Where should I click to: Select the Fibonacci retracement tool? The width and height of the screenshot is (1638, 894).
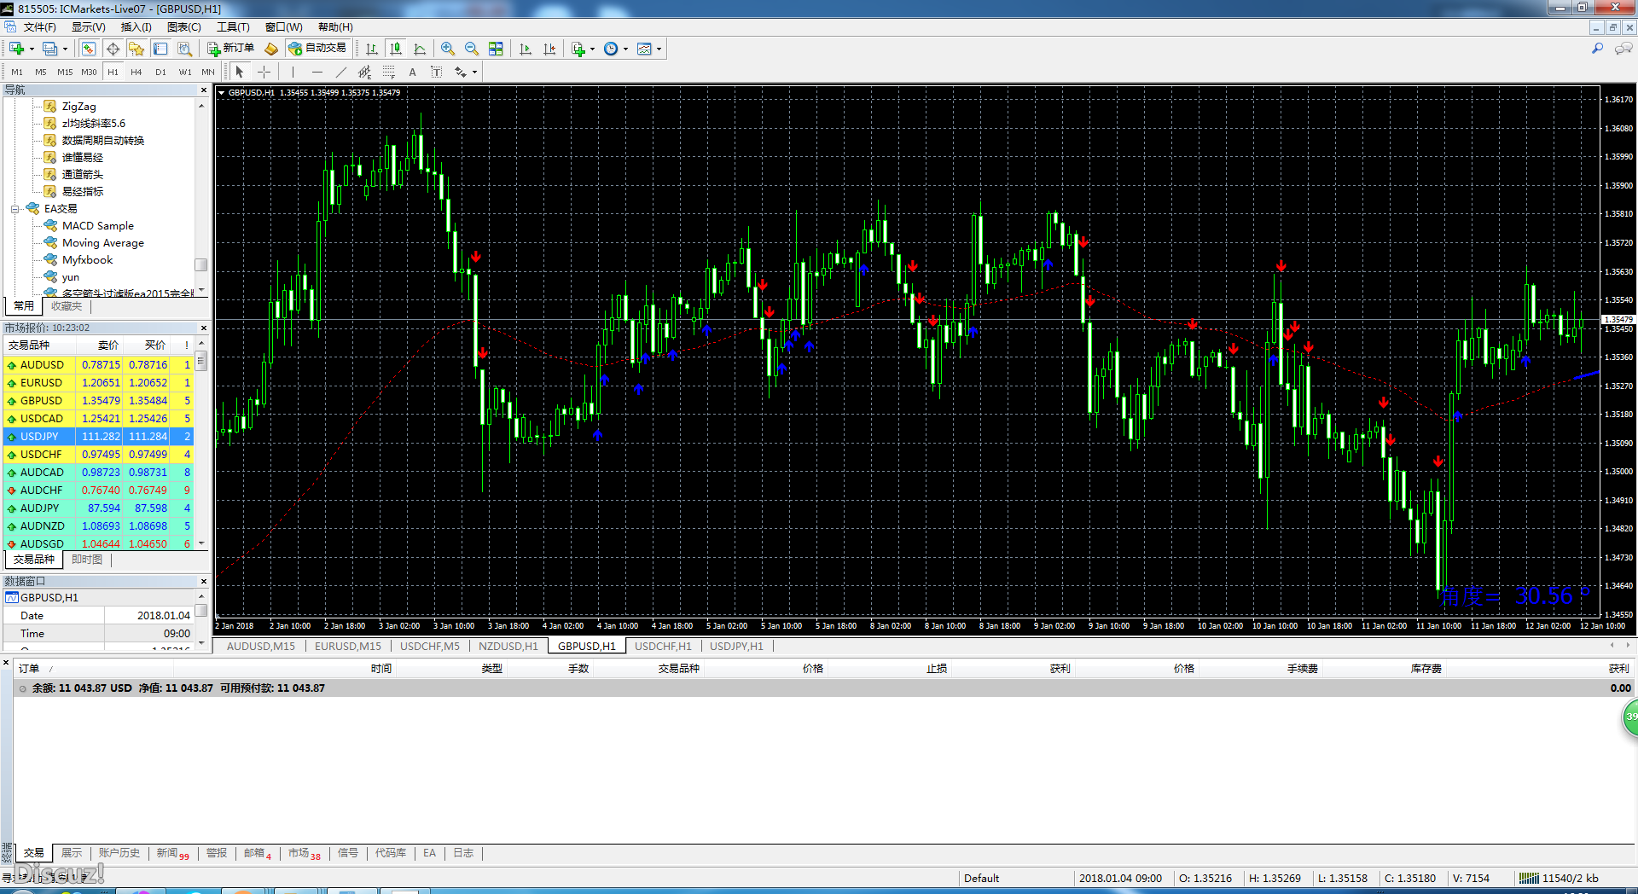(x=388, y=73)
